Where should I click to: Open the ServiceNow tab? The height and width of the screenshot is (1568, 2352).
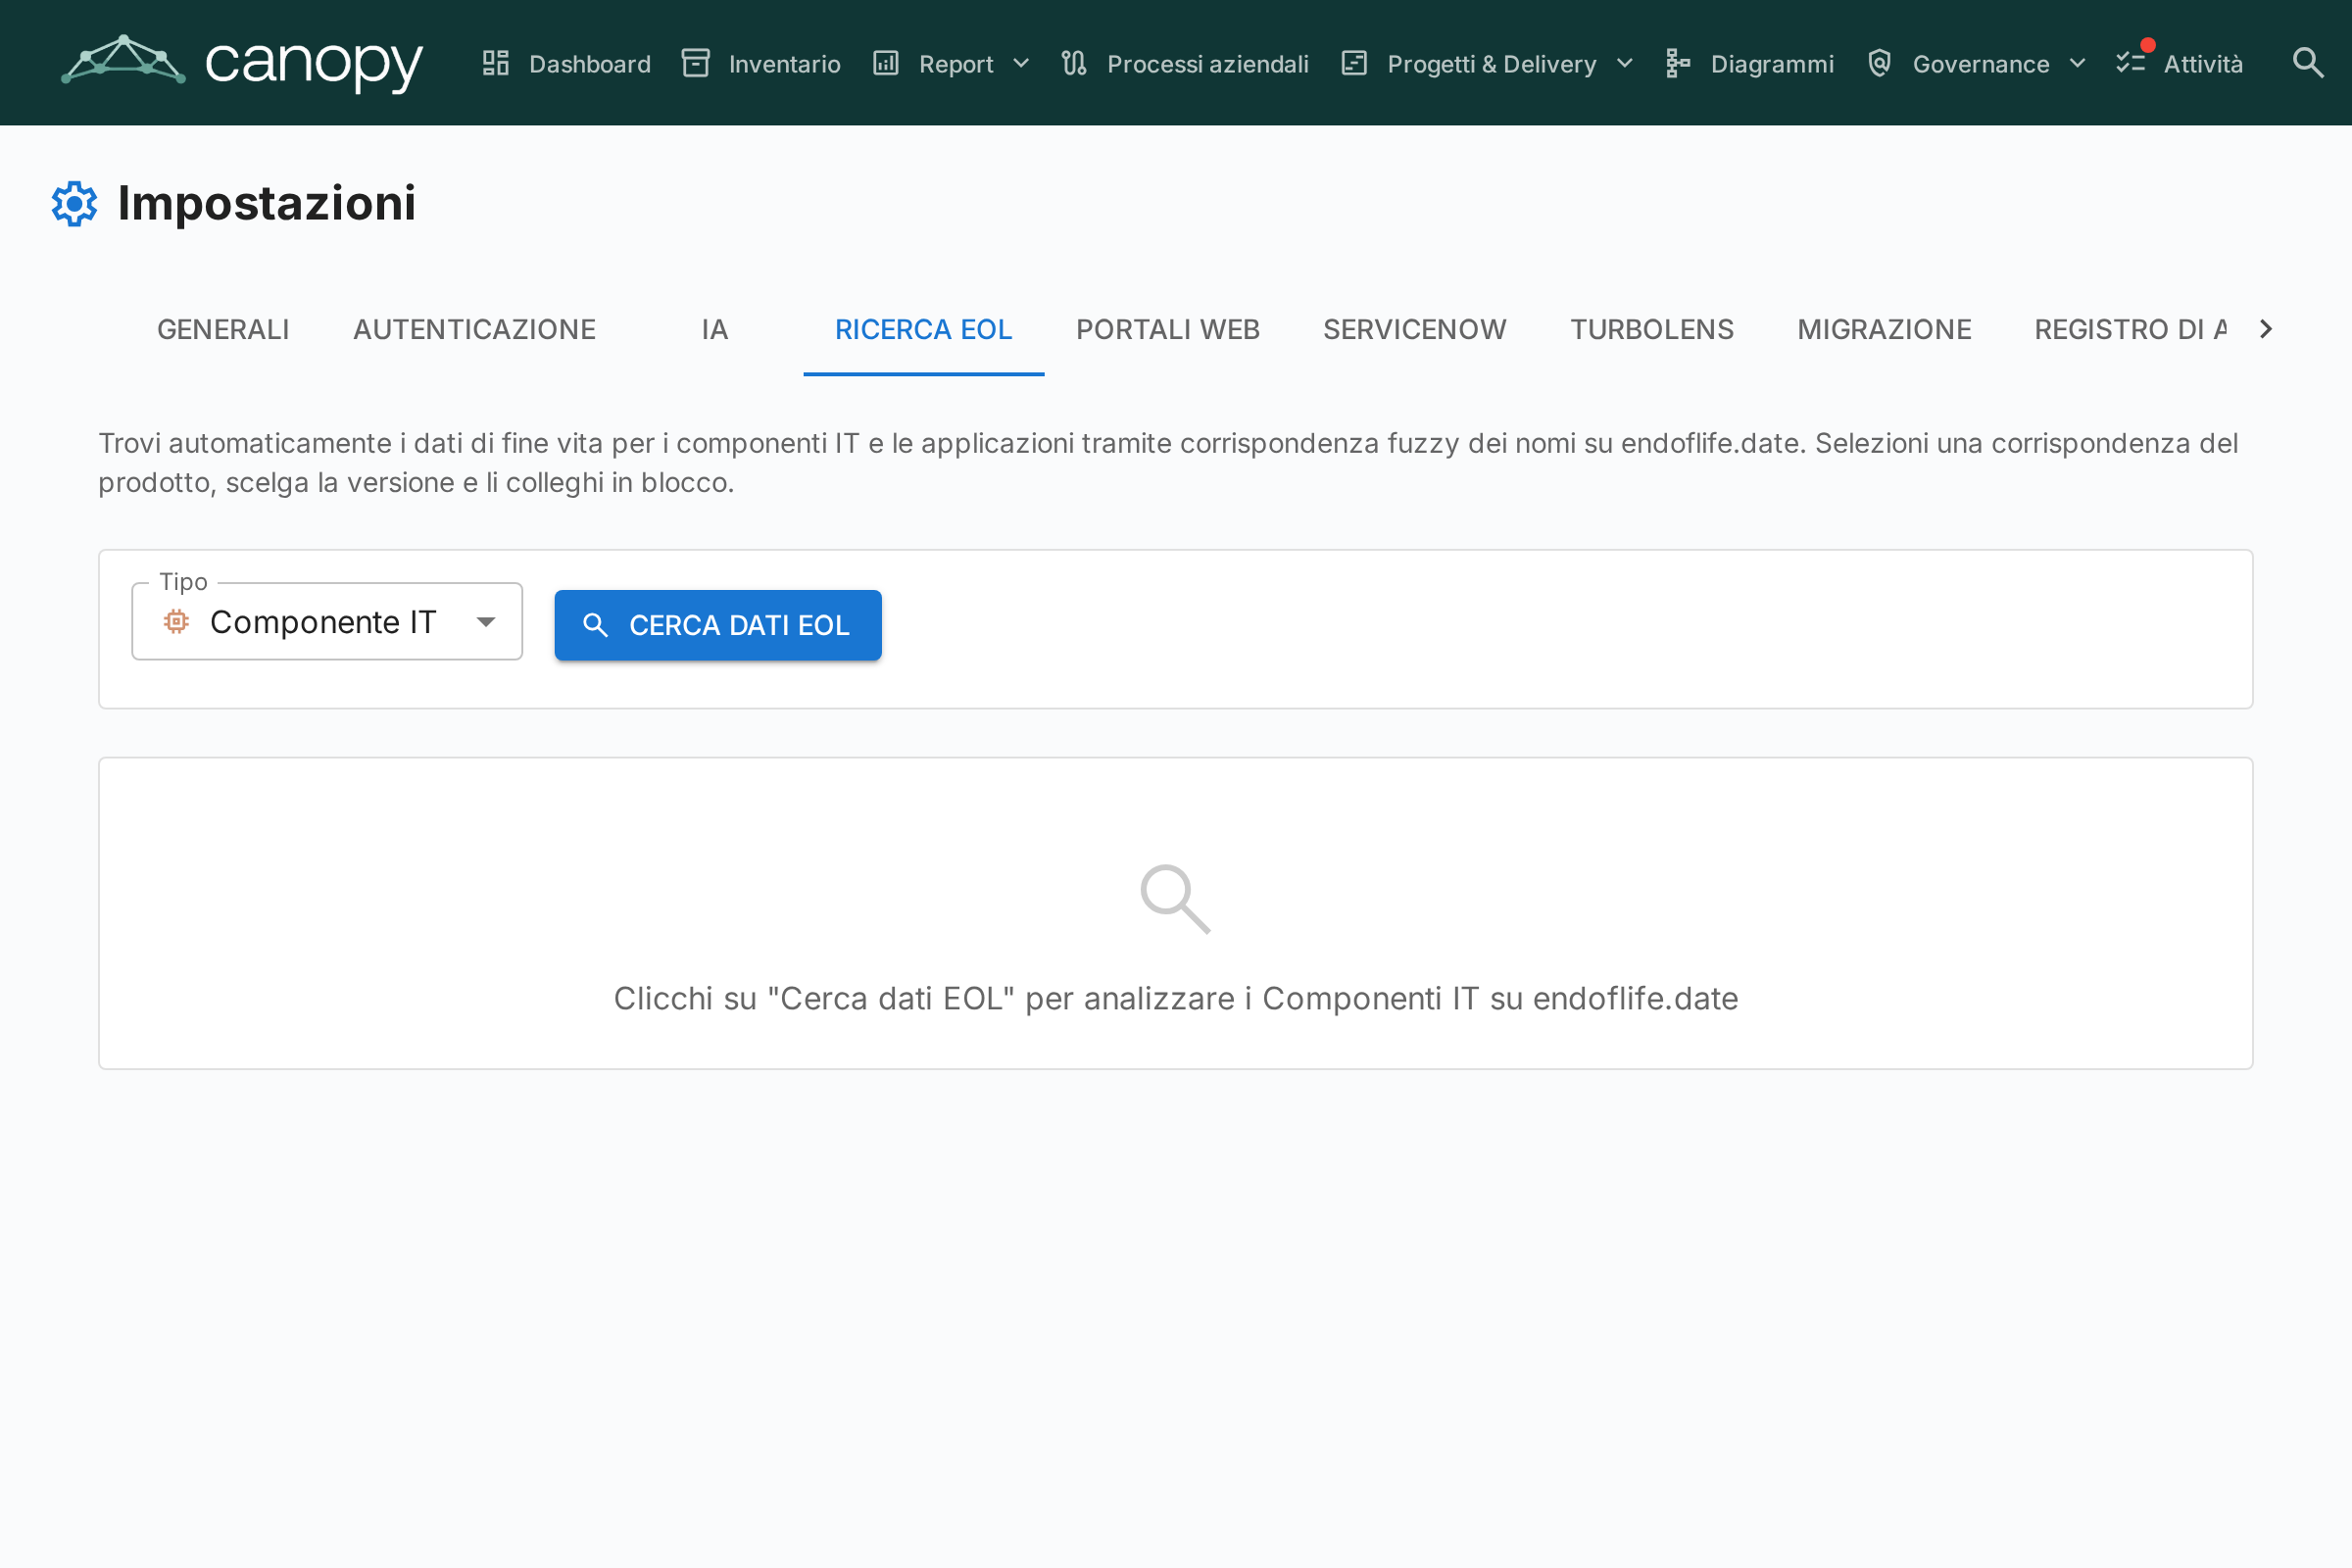point(1415,329)
